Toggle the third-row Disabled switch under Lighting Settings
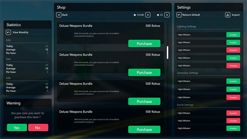The height and width of the screenshot is (139, 247). click(233, 50)
